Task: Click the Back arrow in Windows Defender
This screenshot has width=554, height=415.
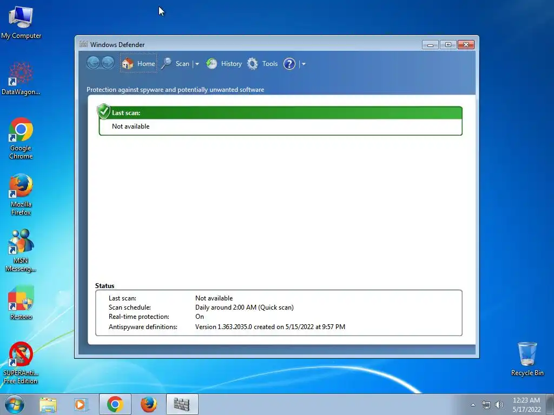Action: point(93,63)
